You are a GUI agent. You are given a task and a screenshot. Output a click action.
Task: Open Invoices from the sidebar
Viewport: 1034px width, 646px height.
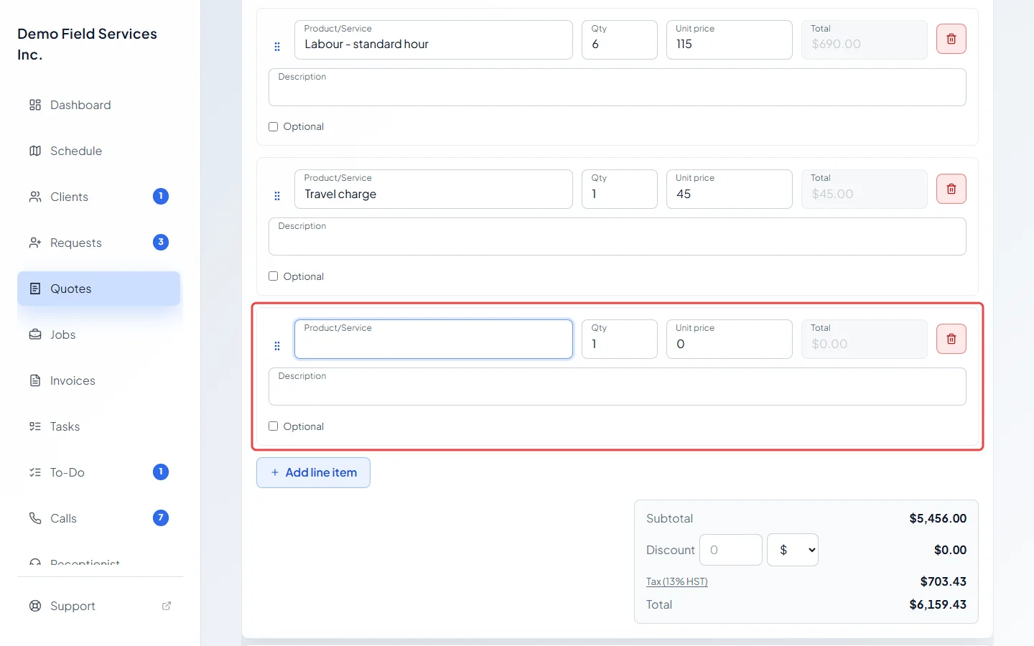(98, 380)
